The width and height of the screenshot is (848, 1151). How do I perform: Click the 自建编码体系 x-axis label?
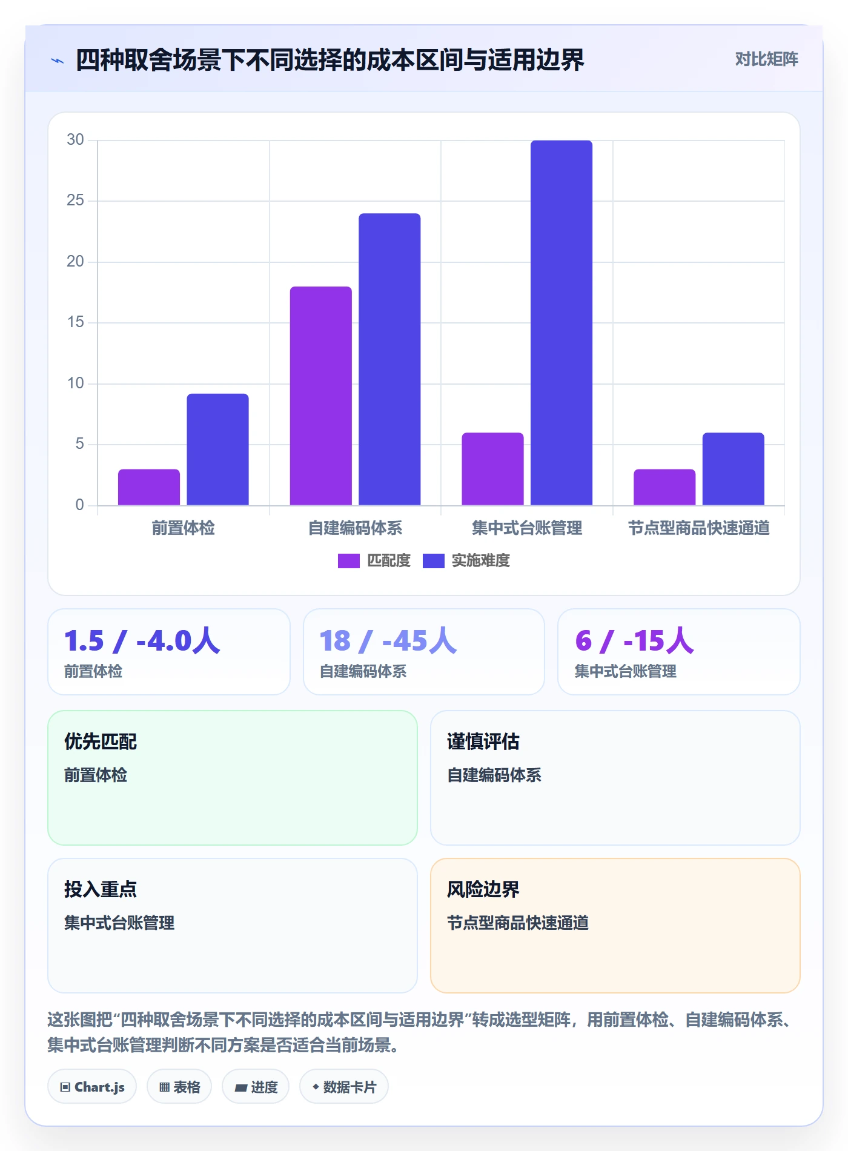356,528
